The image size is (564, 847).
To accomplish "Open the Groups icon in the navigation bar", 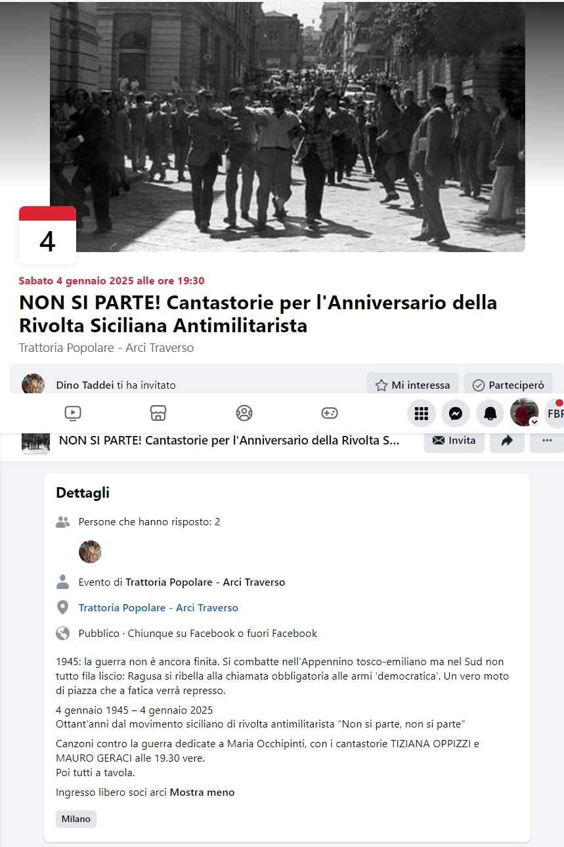I will click(244, 413).
